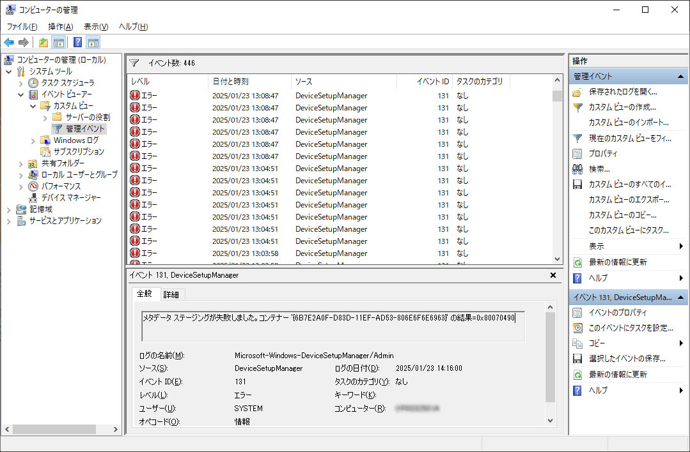Sort events by 日付と時刻 column header
Image resolution: width=690 pixels, height=452 pixels.
pos(230,82)
